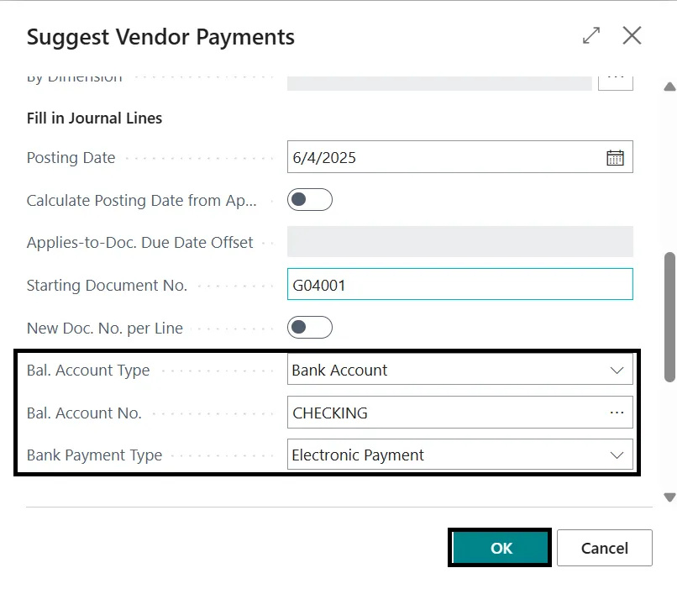Click the scroll down arrow
677x589 pixels.
(669, 497)
